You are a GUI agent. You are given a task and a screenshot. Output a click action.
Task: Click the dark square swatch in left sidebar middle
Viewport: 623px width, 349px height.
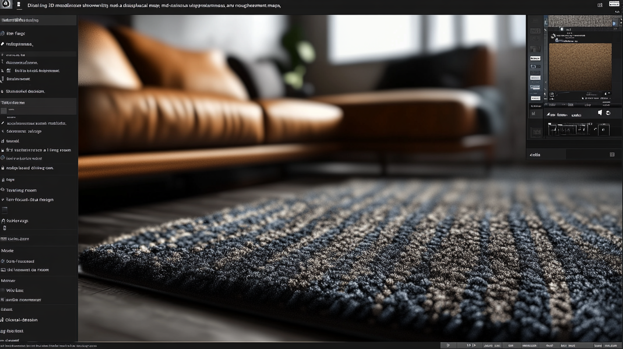[4, 210]
